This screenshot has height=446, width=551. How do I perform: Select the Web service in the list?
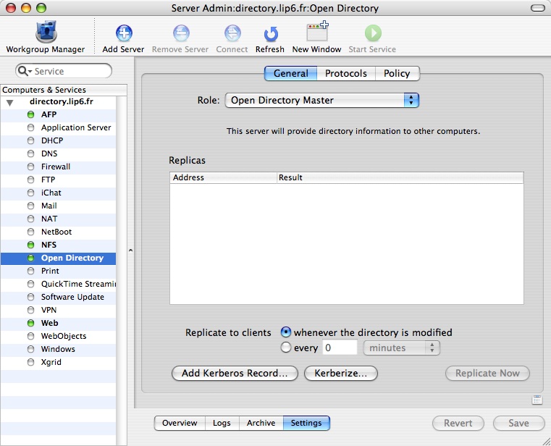[x=49, y=323]
